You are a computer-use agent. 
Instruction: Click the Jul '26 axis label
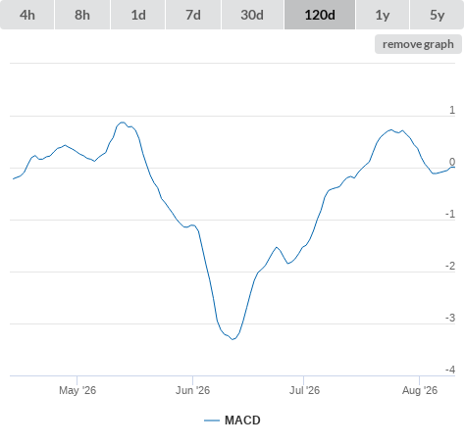coord(304,390)
